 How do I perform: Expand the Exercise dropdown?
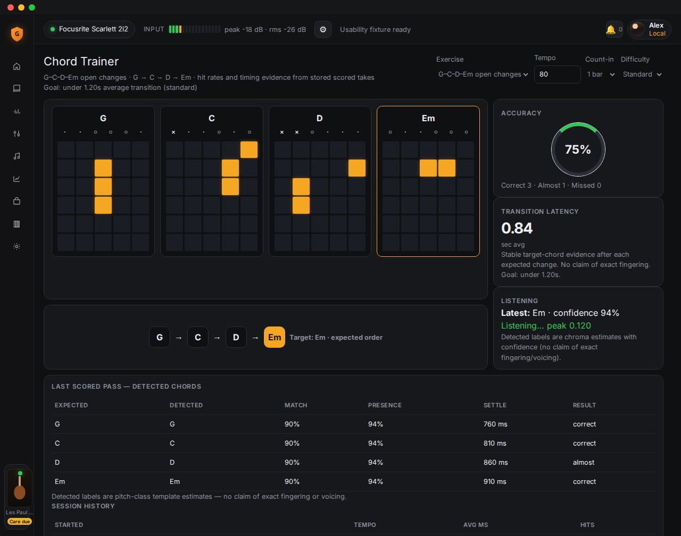tap(483, 74)
